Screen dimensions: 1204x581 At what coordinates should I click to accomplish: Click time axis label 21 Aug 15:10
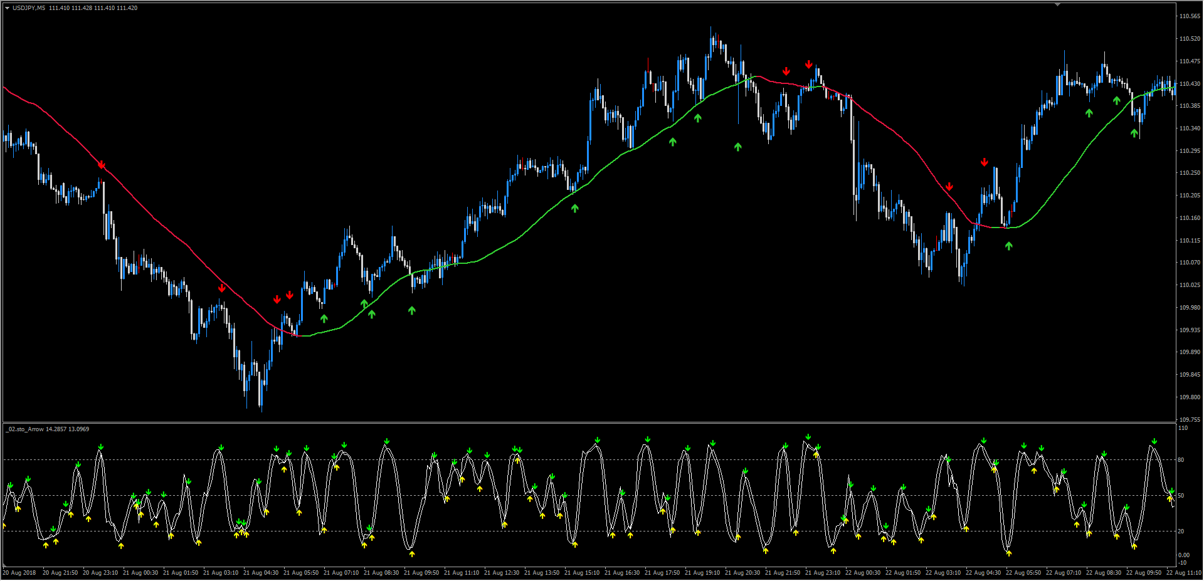click(x=582, y=573)
